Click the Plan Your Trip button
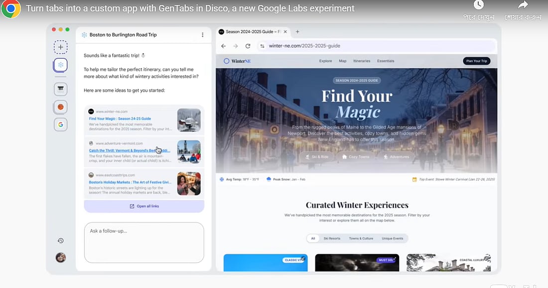This screenshot has height=288, width=548. tap(476, 61)
